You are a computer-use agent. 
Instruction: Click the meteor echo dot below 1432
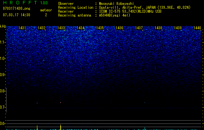tap(37, 103)
